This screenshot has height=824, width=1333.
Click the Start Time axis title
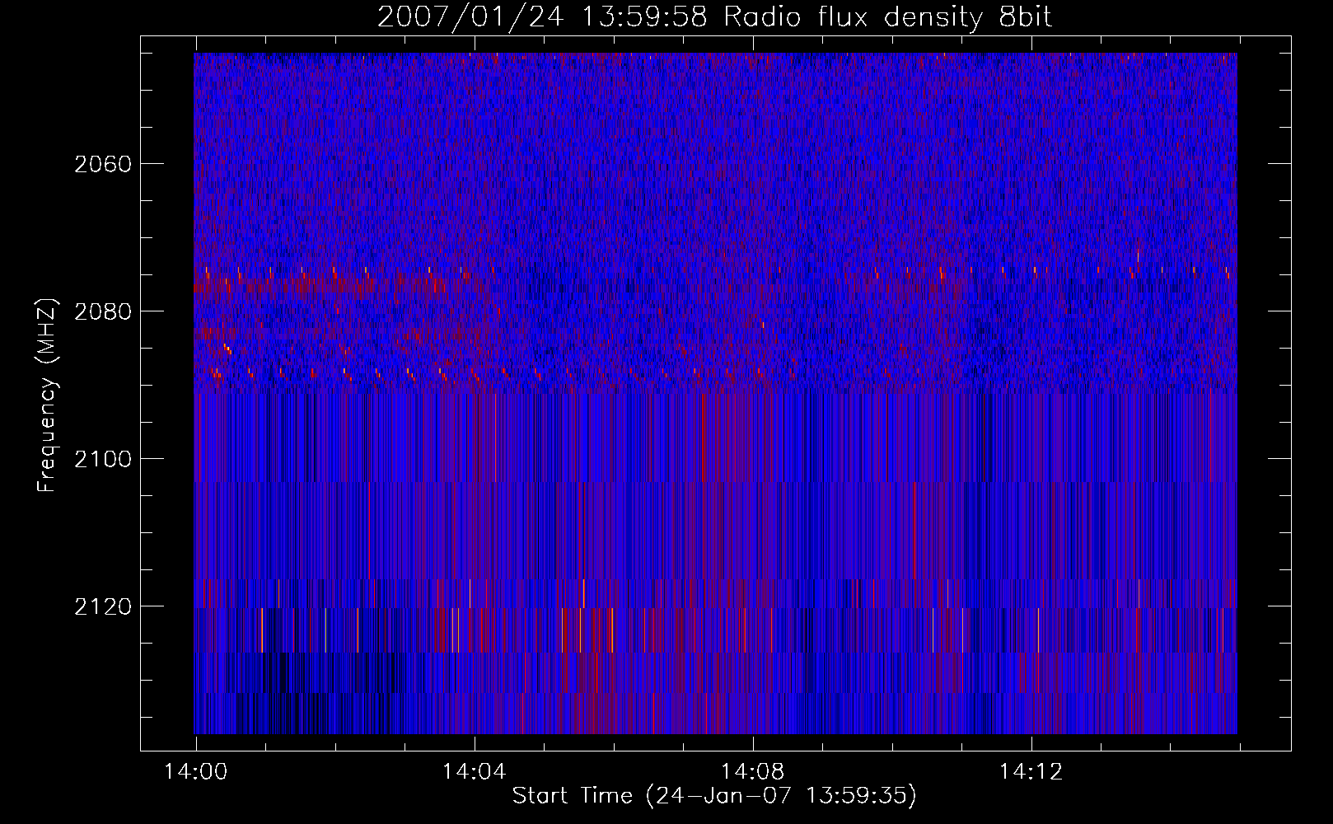click(x=714, y=796)
